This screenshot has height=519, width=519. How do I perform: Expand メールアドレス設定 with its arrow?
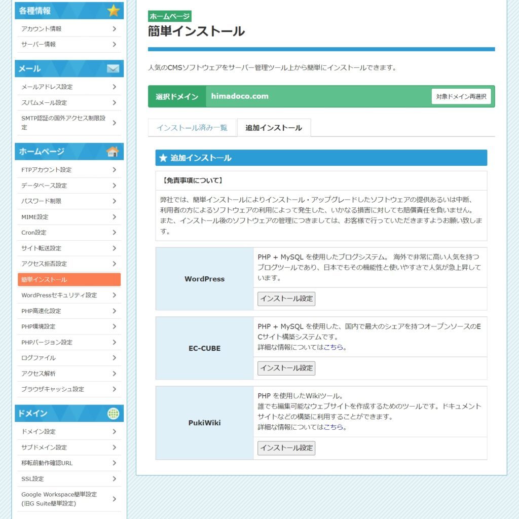pyautogui.click(x=115, y=87)
